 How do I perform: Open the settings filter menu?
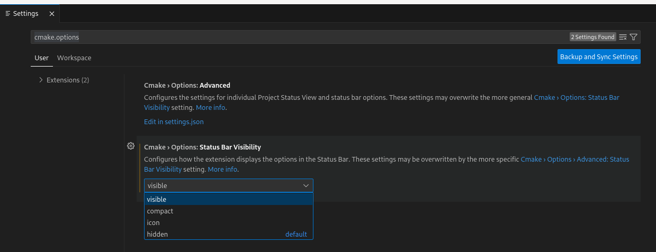[x=633, y=37]
